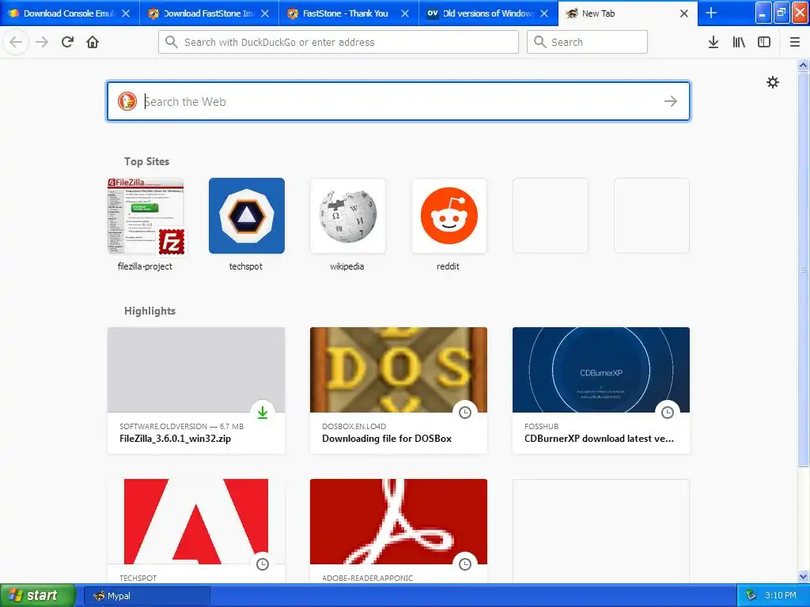The image size is (810, 607).
Task: Click history clock icon on CDBurnerXP card
Action: point(668,413)
